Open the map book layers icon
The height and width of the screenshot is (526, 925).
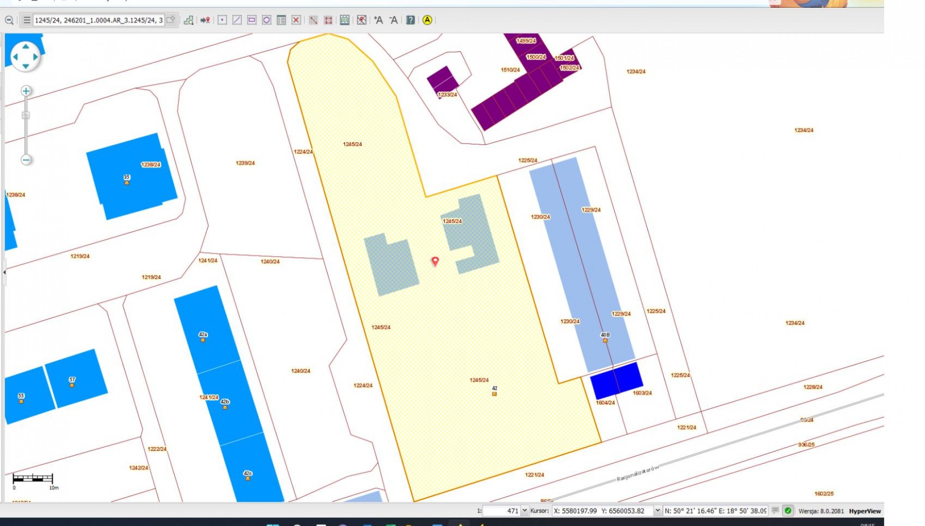coord(345,20)
